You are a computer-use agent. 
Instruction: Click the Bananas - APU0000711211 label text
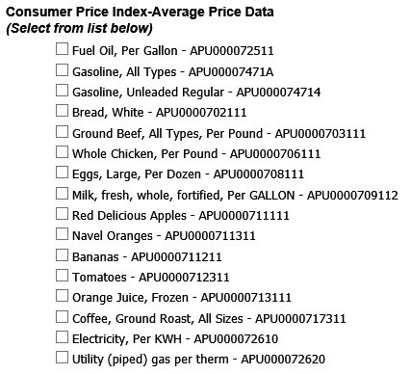(147, 256)
